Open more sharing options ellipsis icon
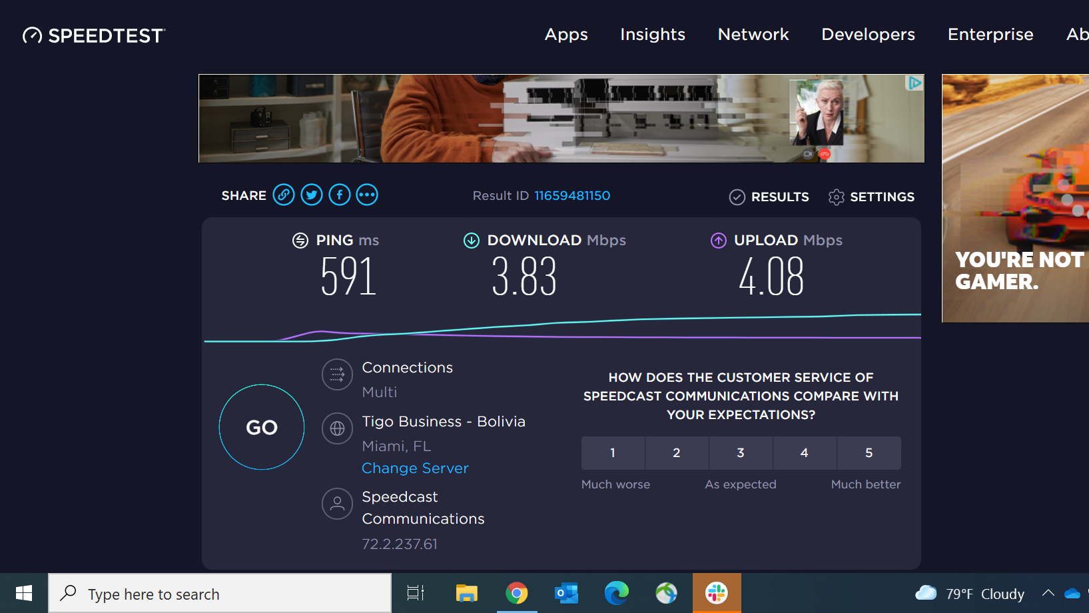1089x613 pixels. (x=367, y=195)
